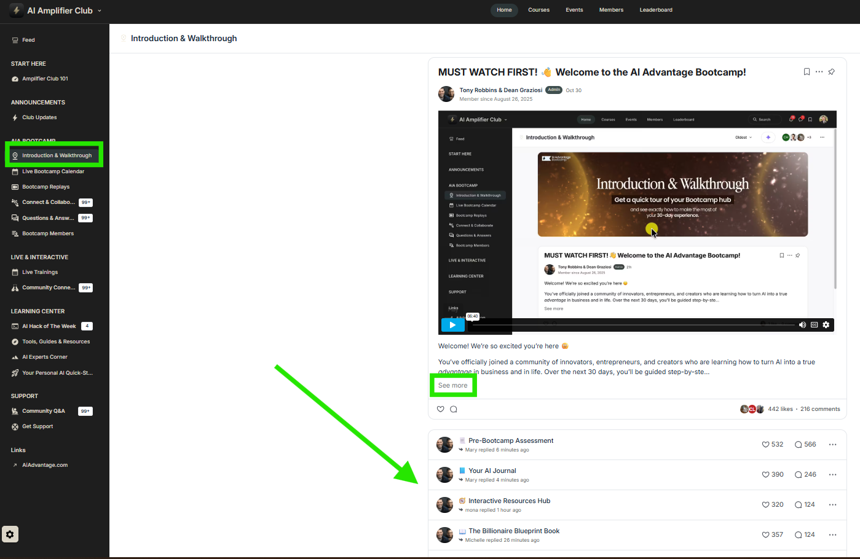Open the video settings gear
The height and width of the screenshot is (559, 860).
(826, 325)
